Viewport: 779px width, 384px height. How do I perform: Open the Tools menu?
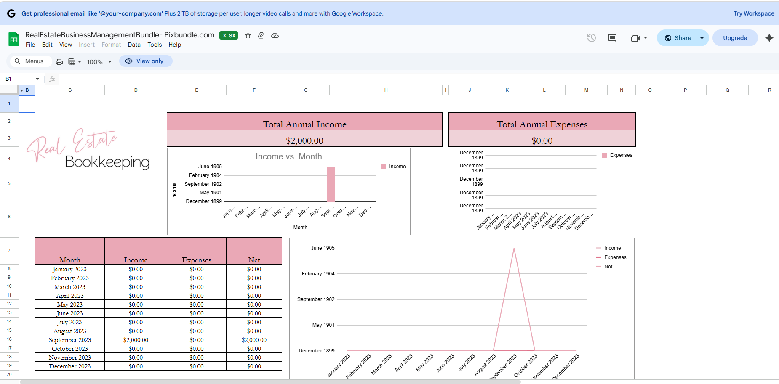(155, 45)
